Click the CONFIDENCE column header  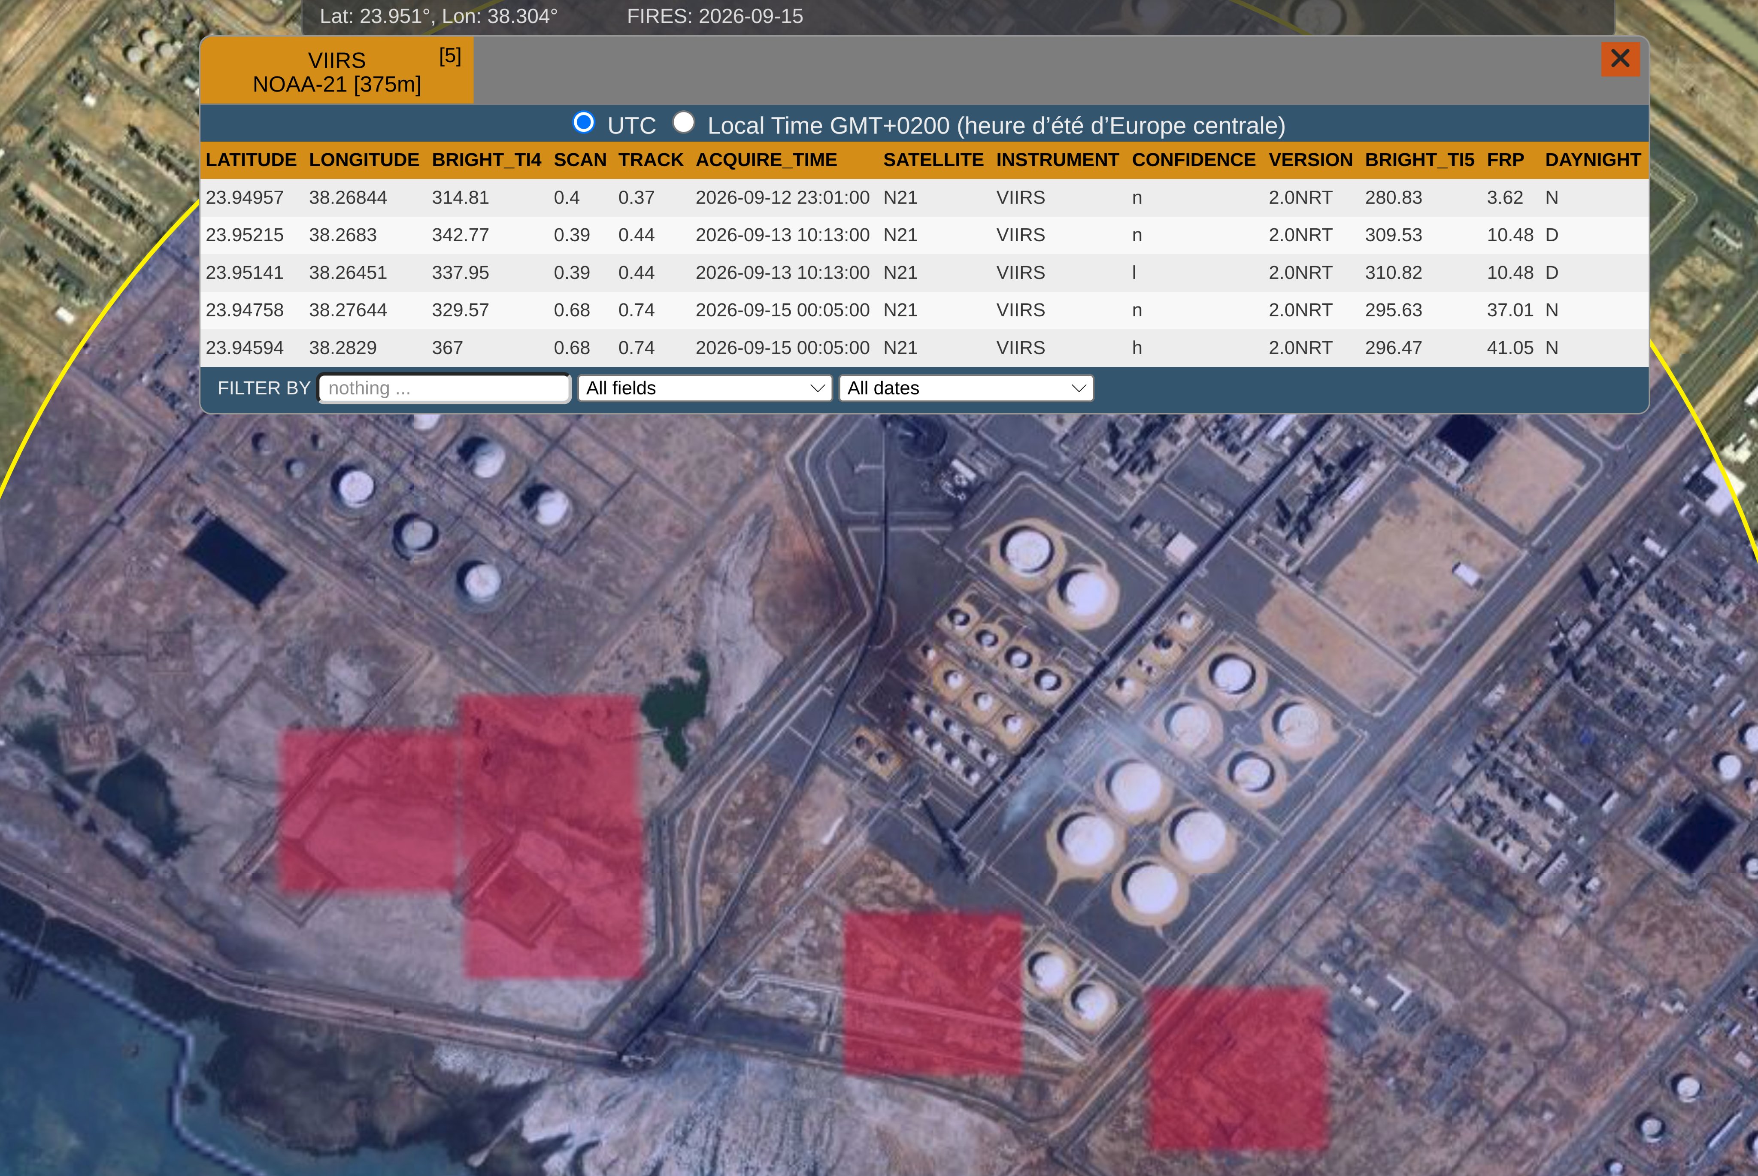point(1193,160)
